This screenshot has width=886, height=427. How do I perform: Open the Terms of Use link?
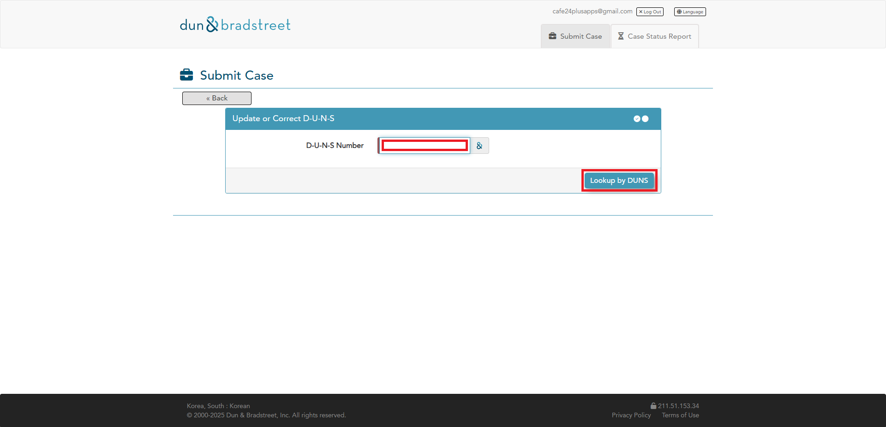pos(680,415)
